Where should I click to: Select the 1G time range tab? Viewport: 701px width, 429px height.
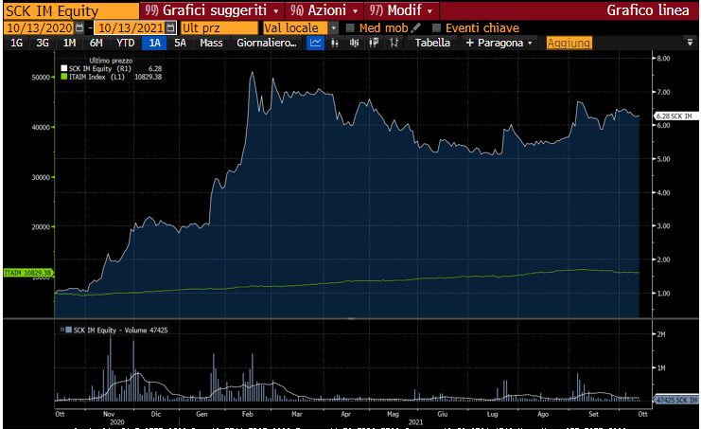pos(16,43)
